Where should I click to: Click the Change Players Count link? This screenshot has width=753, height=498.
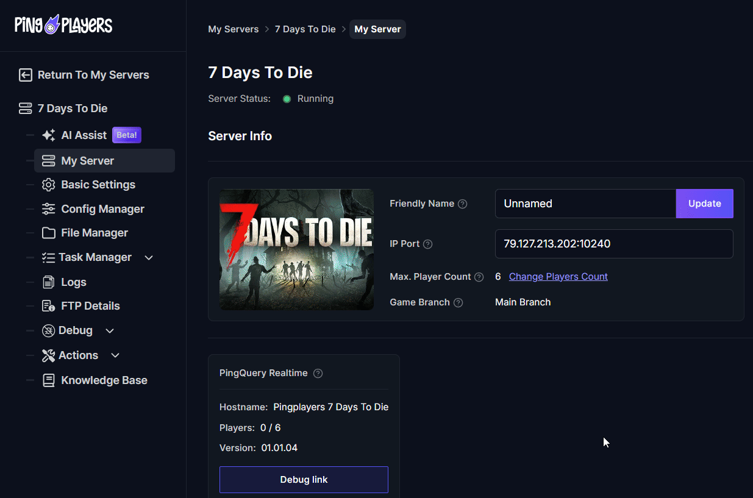(559, 277)
